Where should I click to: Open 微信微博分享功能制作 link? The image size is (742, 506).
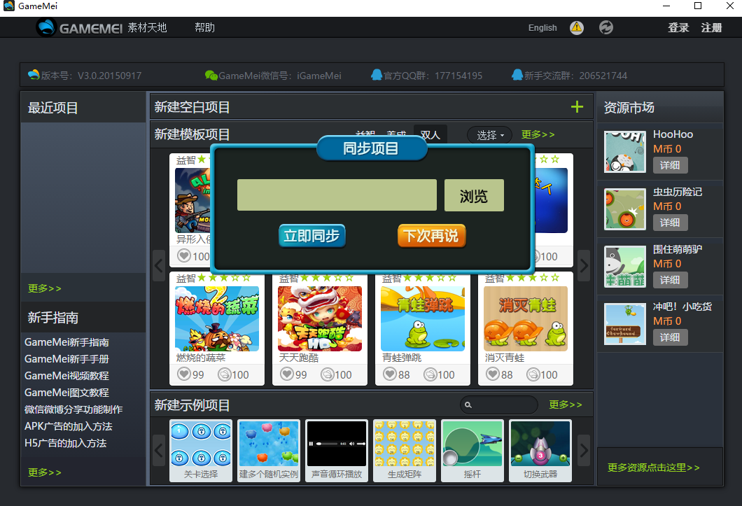73,409
